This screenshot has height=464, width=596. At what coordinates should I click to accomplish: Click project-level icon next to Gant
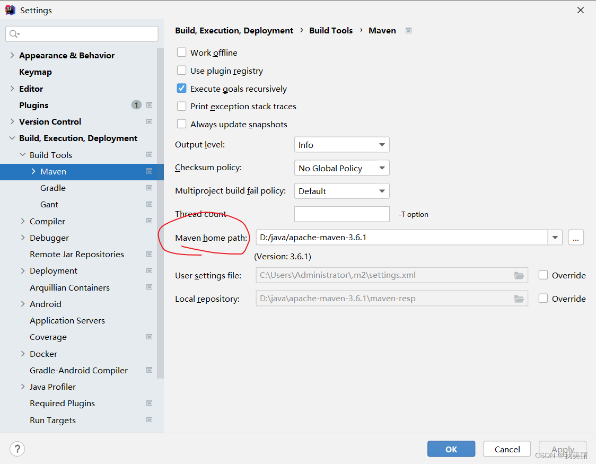click(x=150, y=205)
